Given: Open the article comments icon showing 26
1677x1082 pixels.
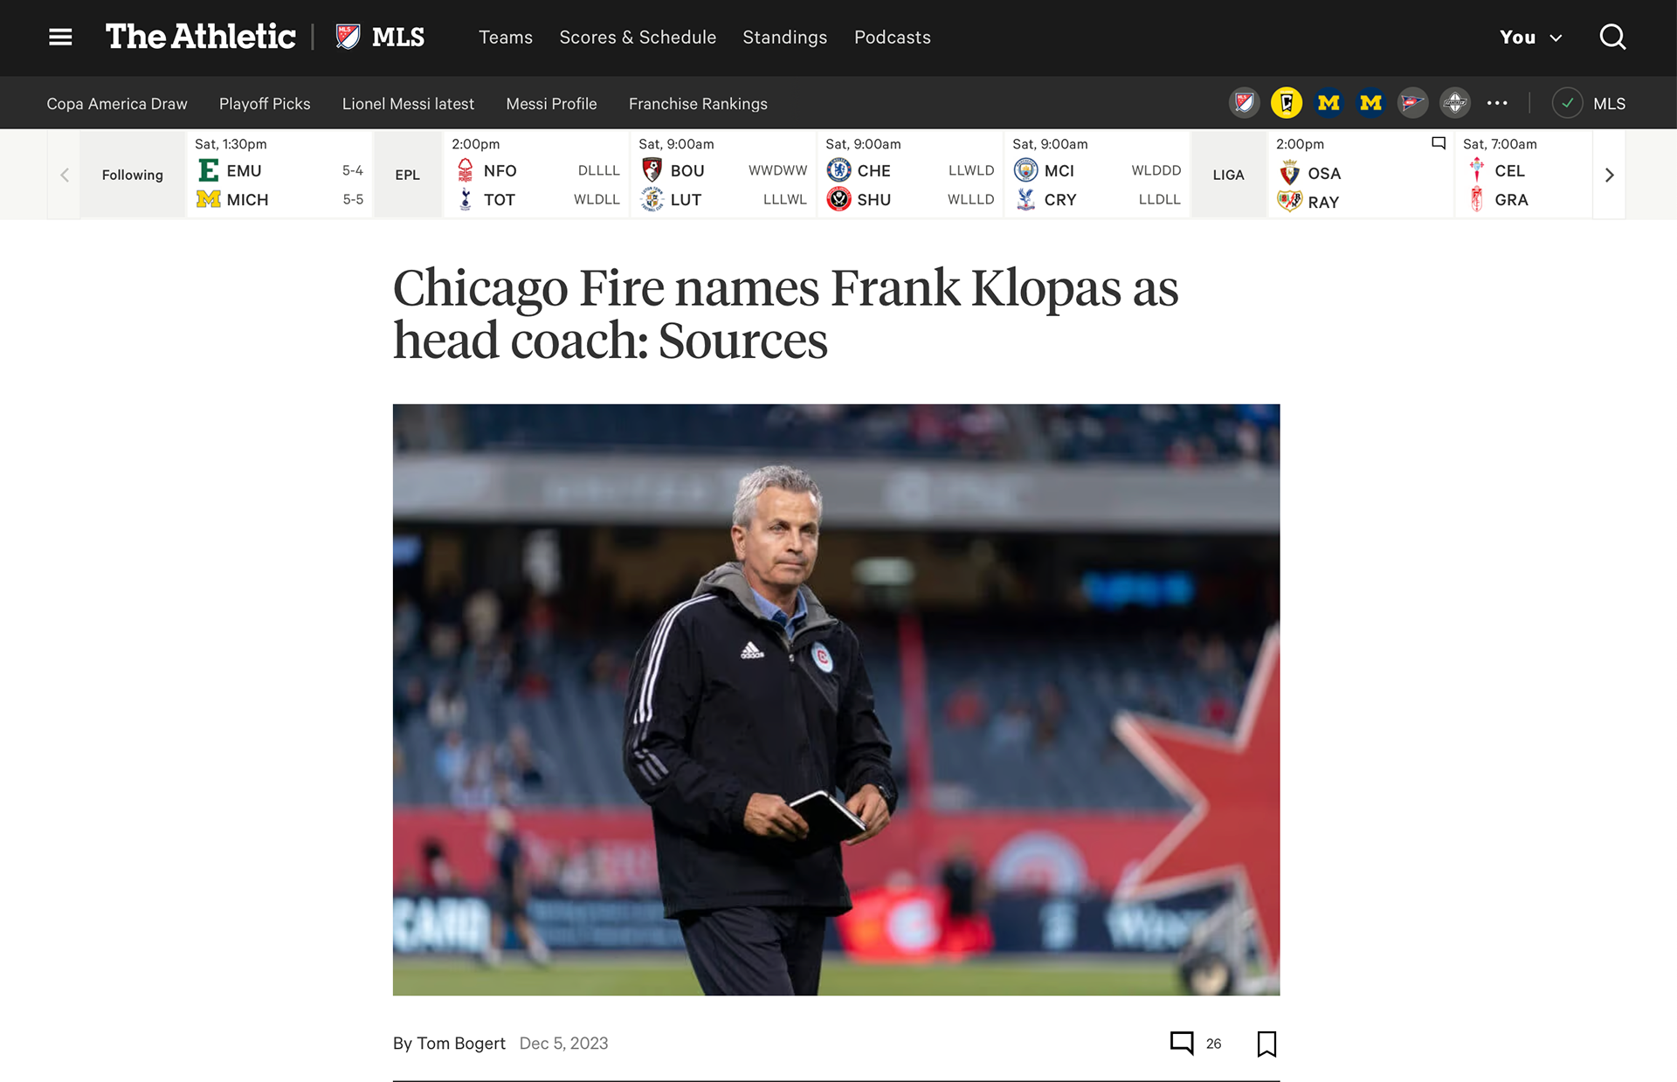Looking at the screenshot, I should pos(1182,1043).
